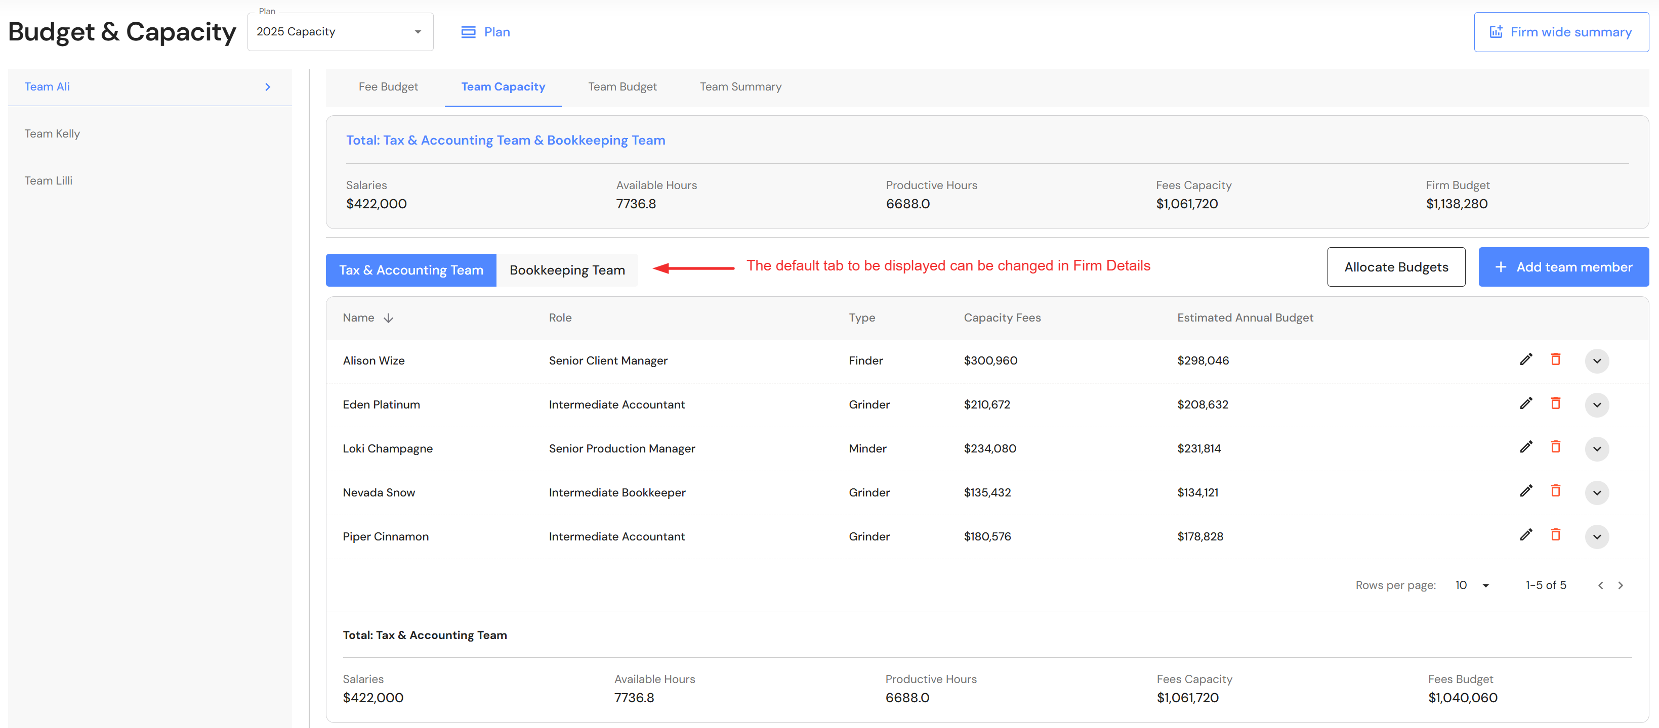The width and height of the screenshot is (1659, 728).
Task: Click the Name column sort arrow
Action: pyautogui.click(x=388, y=317)
